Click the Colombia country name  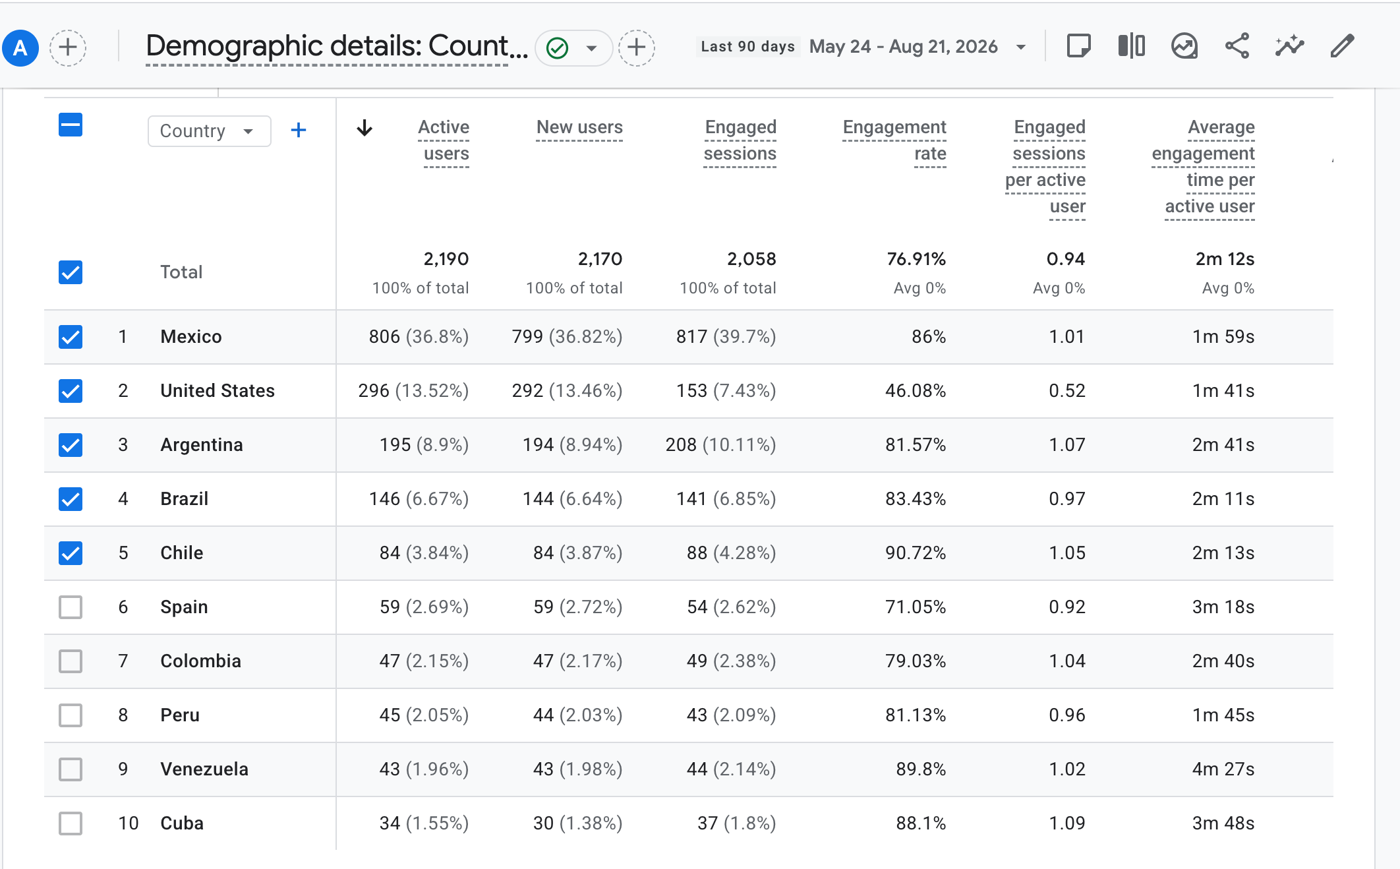click(x=201, y=661)
